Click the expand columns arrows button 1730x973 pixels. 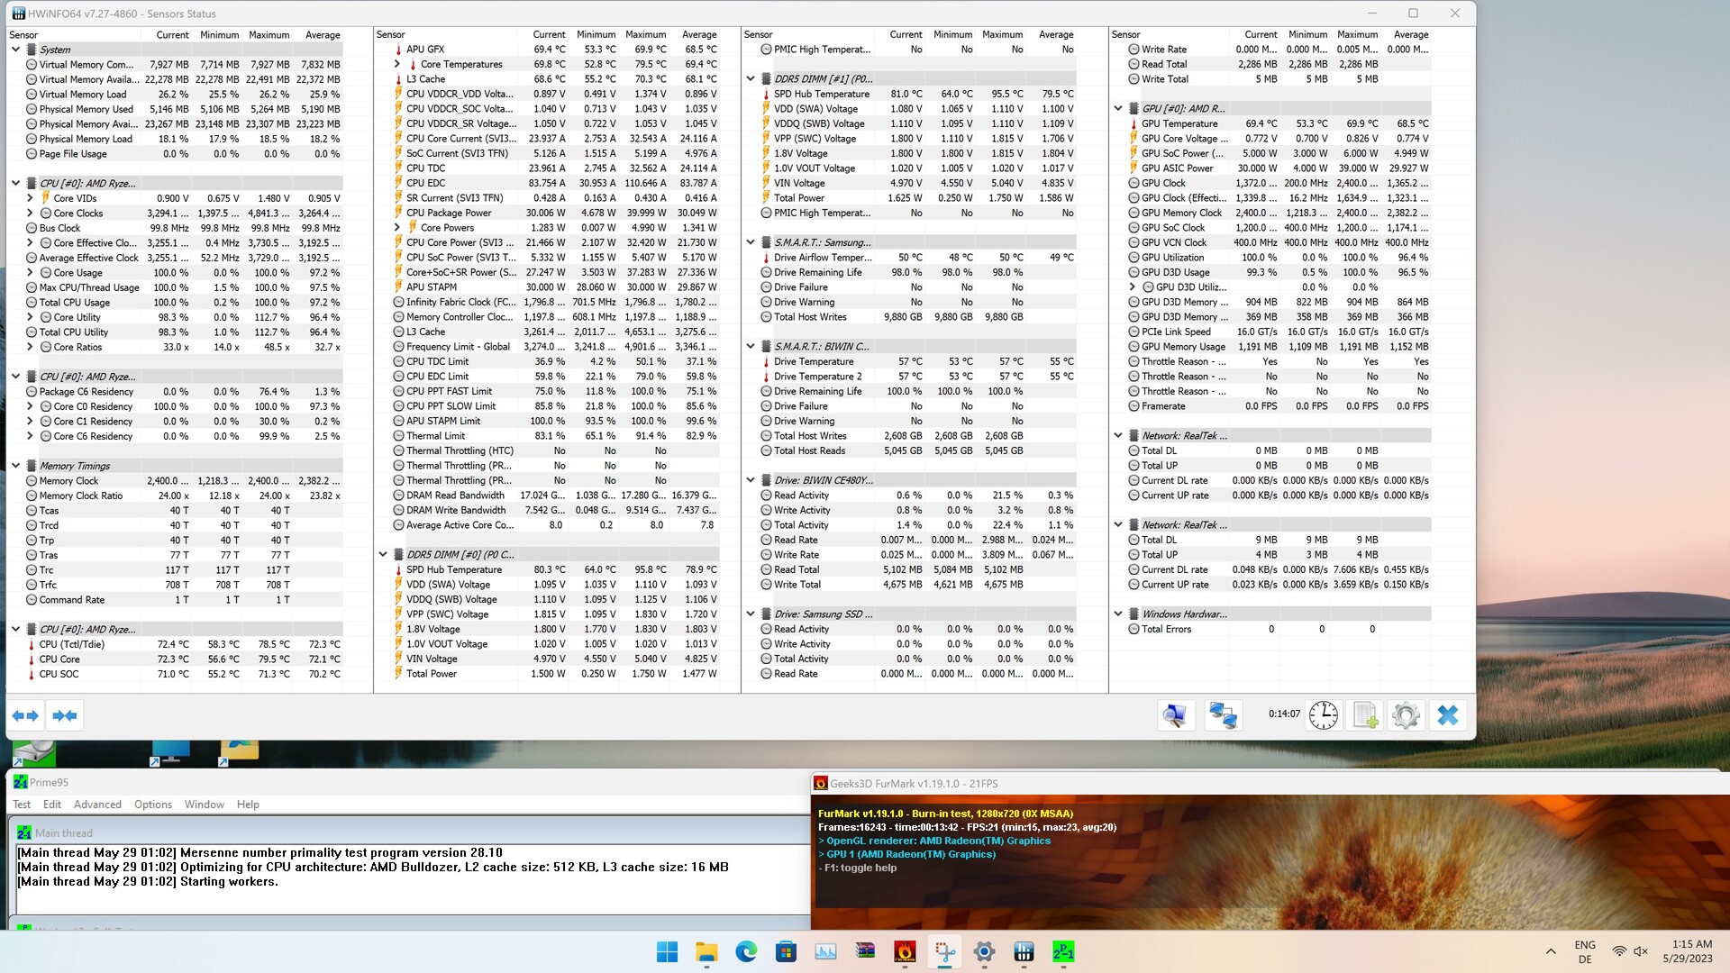[x=25, y=715]
